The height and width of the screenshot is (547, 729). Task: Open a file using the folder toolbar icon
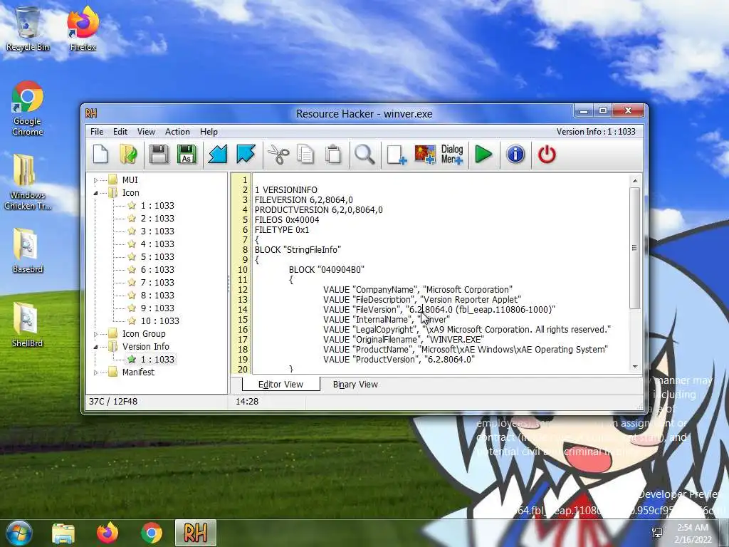(x=128, y=155)
